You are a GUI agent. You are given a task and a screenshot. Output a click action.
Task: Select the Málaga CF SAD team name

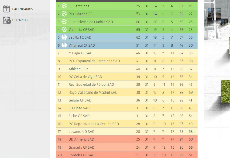pyautogui.click(x=80, y=53)
